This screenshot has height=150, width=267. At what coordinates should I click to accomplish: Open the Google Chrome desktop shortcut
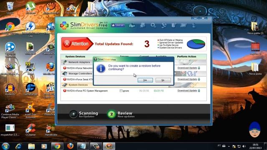pyautogui.click(x=10, y=28)
